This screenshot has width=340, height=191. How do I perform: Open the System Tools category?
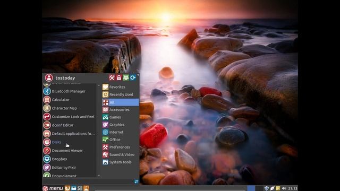coord(121,162)
